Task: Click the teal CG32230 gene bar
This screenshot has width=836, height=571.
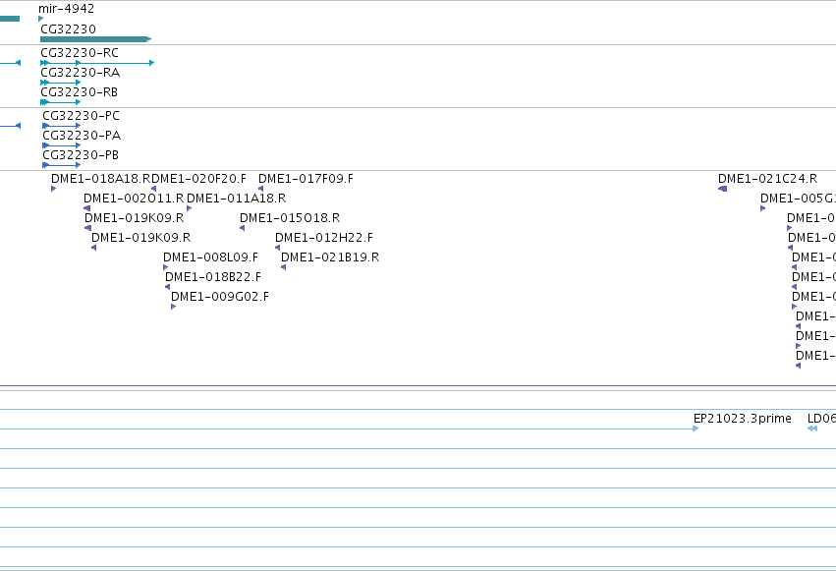Action: tap(96, 39)
